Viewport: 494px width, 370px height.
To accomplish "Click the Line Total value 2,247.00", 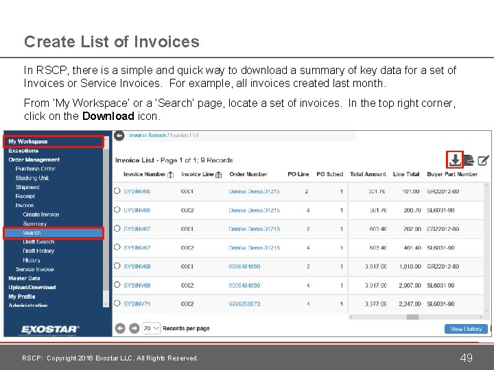I will 410,304.
